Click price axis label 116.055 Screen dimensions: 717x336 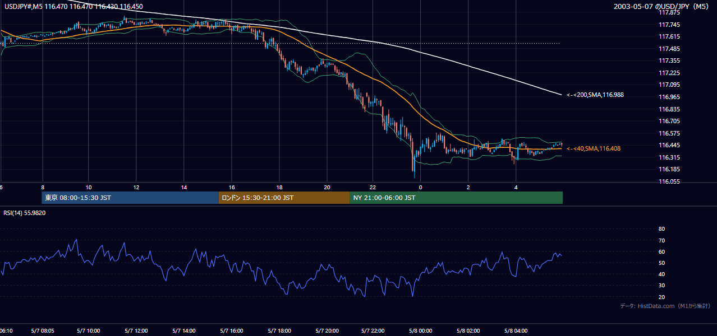click(x=670, y=181)
